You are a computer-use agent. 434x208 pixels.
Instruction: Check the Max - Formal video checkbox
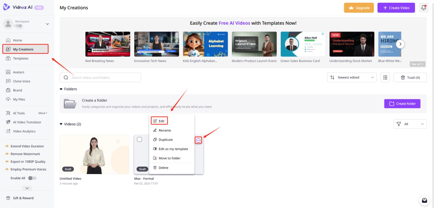pos(139,139)
